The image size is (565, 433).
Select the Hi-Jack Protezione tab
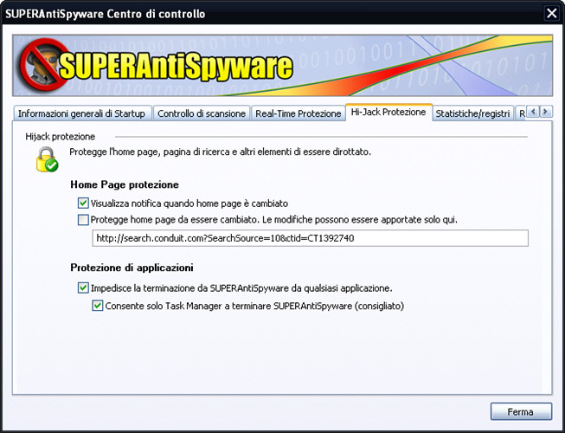388,112
